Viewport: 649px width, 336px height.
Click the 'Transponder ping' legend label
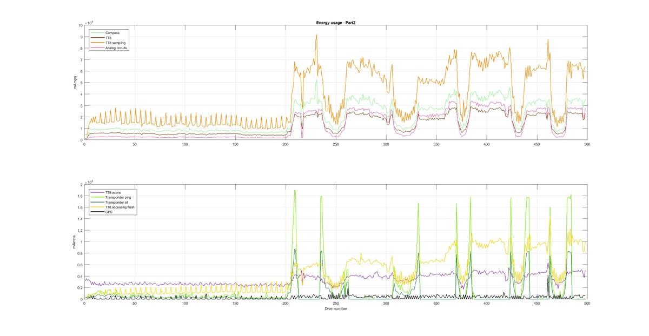click(x=117, y=197)
